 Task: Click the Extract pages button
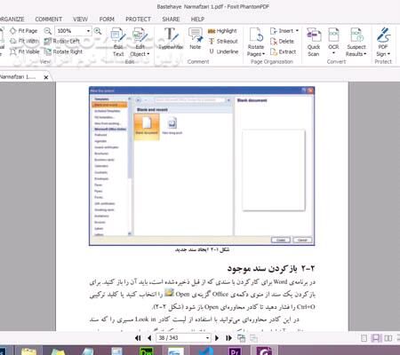(283, 51)
